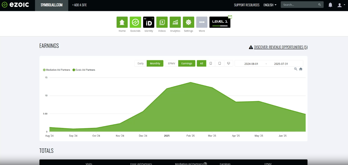Click the Level 1 badge
The image size is (348, 165).
click(x=220, y=22)
